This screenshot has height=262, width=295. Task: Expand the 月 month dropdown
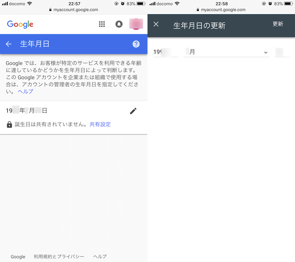tap(226, 52)
